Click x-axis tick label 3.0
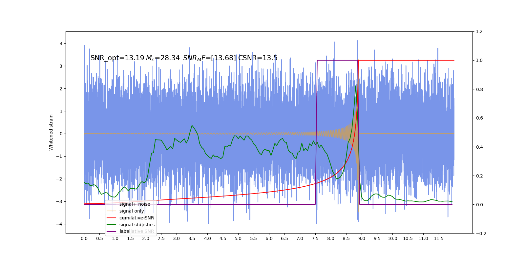Image resolution: width=525 pixels, height=262 pixels. click(177, 238)
